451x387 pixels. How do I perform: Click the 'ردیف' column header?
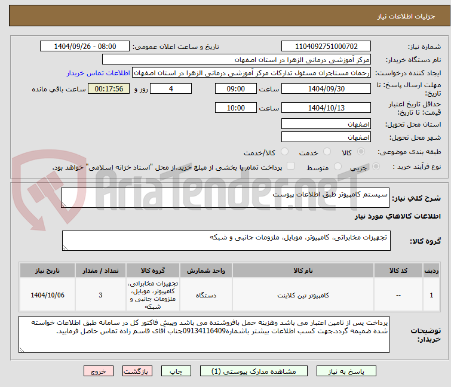click(x=431, y=271)
